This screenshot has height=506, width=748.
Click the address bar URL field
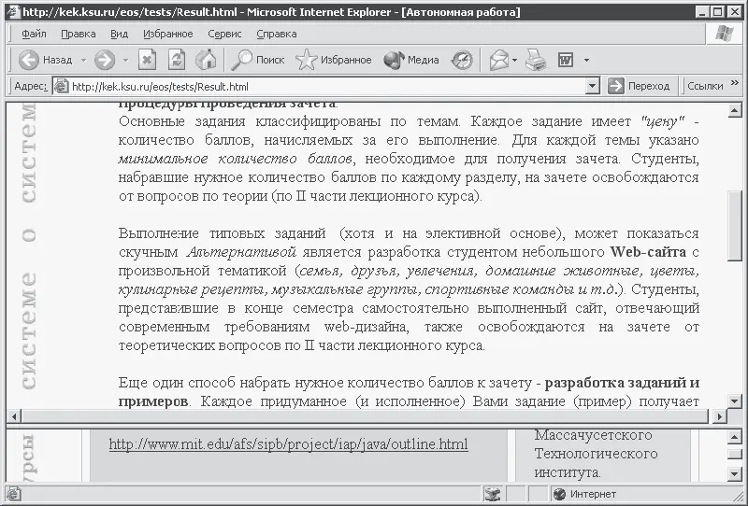pyautogui.click(x=318, y=86)
